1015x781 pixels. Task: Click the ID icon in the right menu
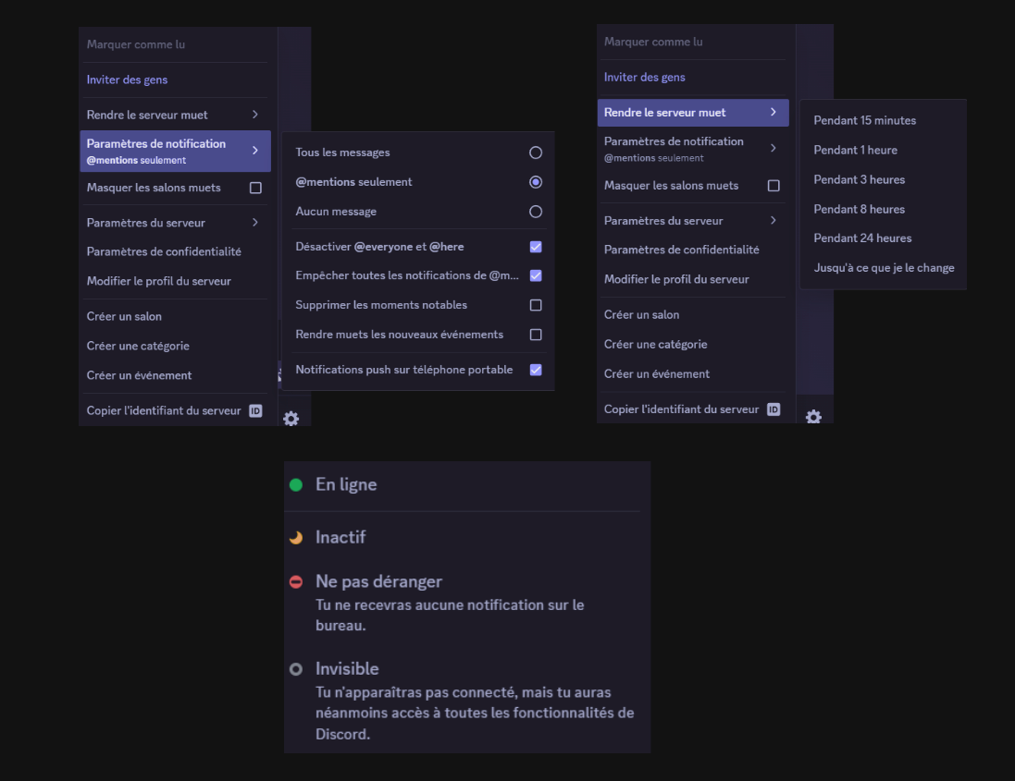[x=774, y=409]
